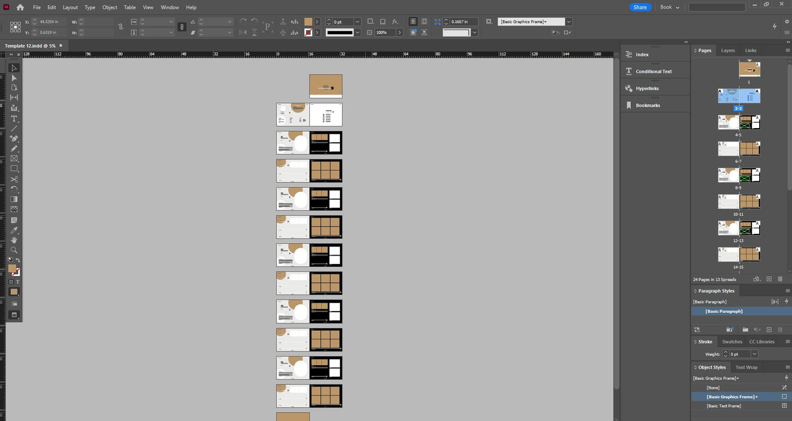
Task: Select the Type tool
Action: (x=14, y=119)
